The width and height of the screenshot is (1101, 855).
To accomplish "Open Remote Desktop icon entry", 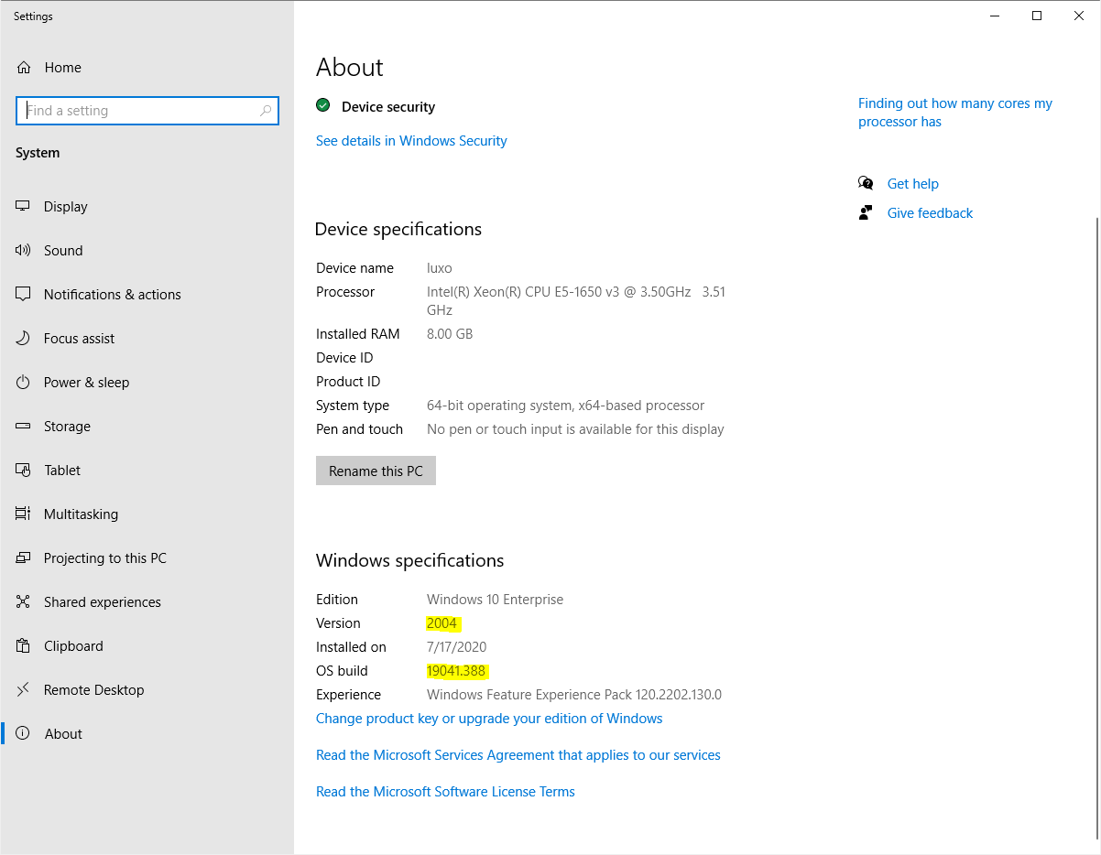I will [24, 690].
